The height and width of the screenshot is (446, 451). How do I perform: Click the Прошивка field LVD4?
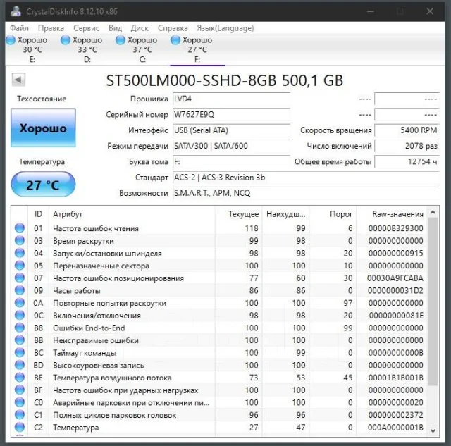231,99
